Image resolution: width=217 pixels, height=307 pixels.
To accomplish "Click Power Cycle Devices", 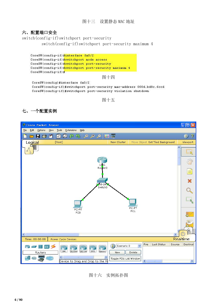I will coord(63,239).
